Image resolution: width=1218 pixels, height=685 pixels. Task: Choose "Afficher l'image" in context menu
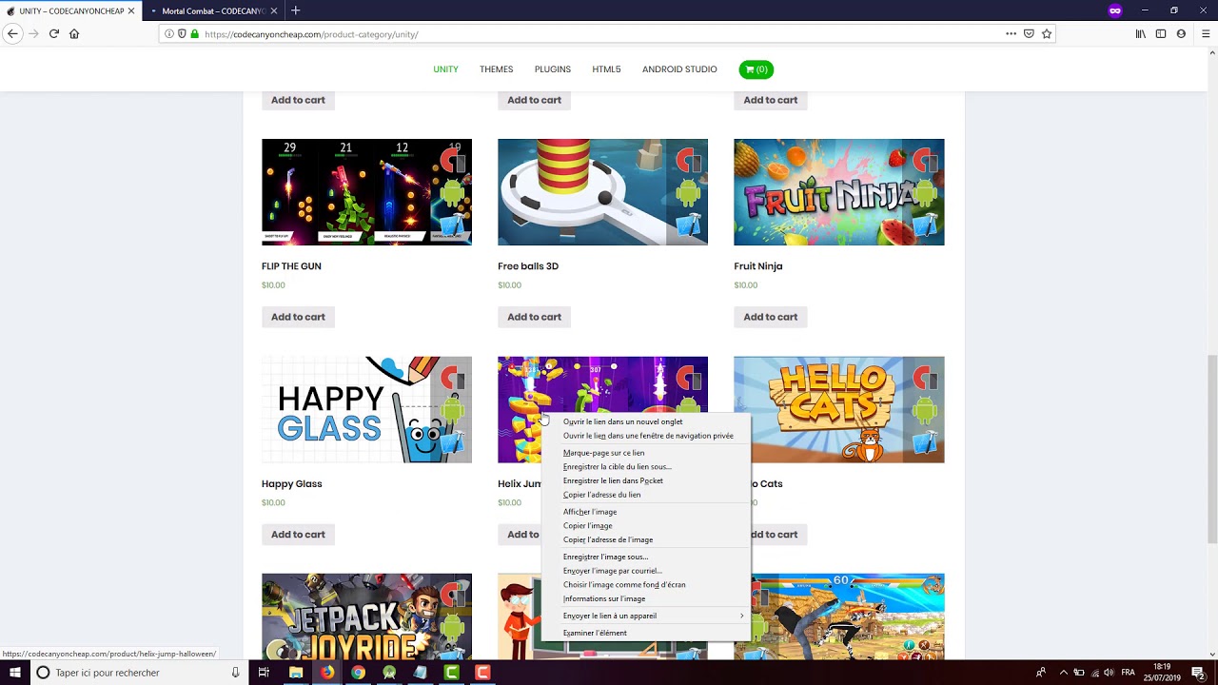[x=645, y=512]
